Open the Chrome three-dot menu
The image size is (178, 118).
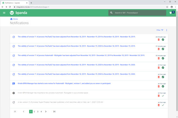(x=175, y=7)
